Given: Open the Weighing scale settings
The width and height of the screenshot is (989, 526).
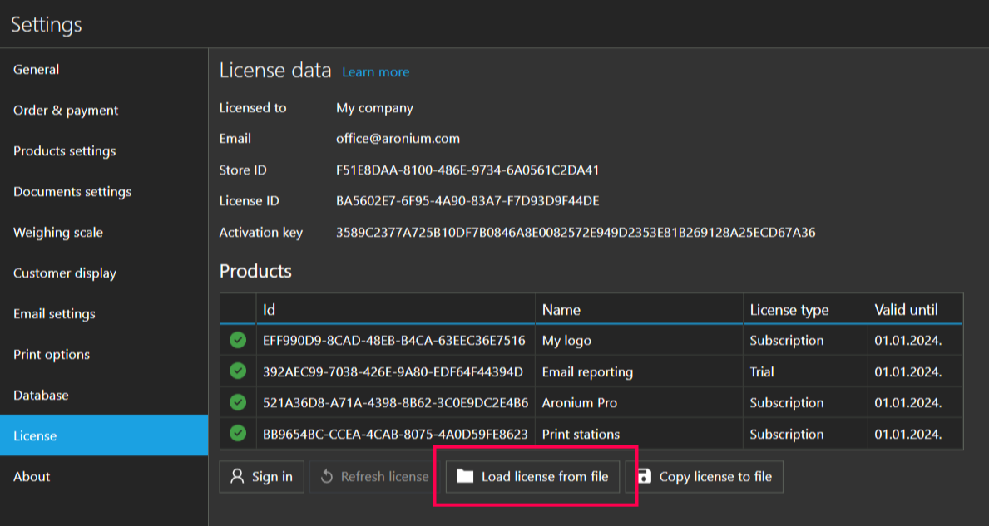Looking at the screenshot, I should click(57, 232).
